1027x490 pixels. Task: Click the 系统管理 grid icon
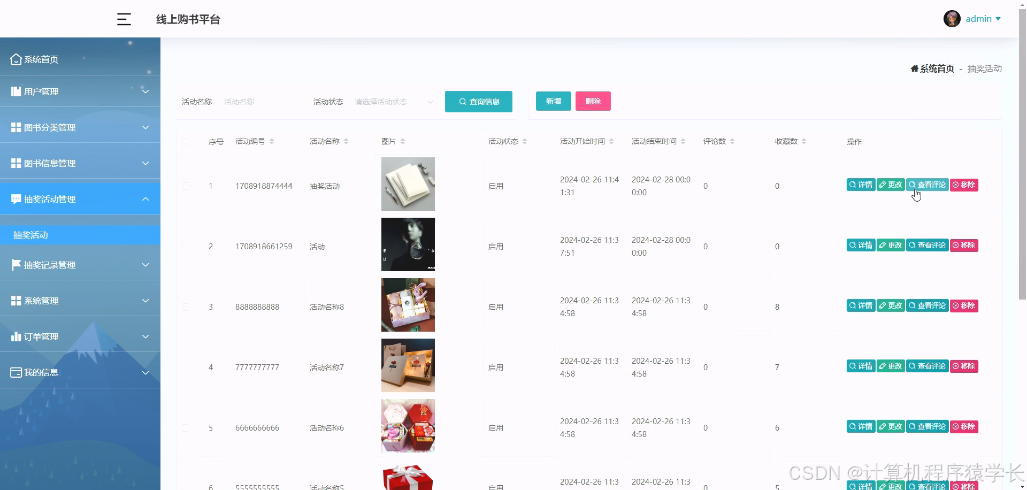coord(16,301)
